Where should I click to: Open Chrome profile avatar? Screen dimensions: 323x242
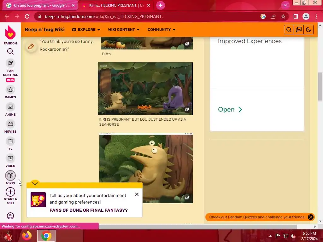pyautogui.click(x=306, y=16)
